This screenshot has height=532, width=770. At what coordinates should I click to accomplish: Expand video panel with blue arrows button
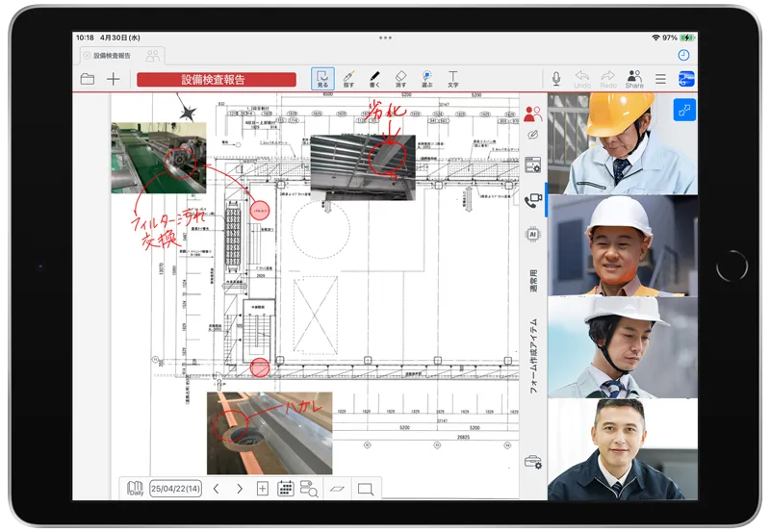pyautogui.click(x=685, y=109)
